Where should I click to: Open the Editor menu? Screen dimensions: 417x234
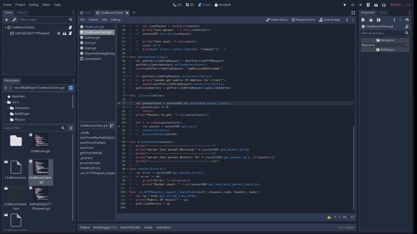tap(46, 5)
